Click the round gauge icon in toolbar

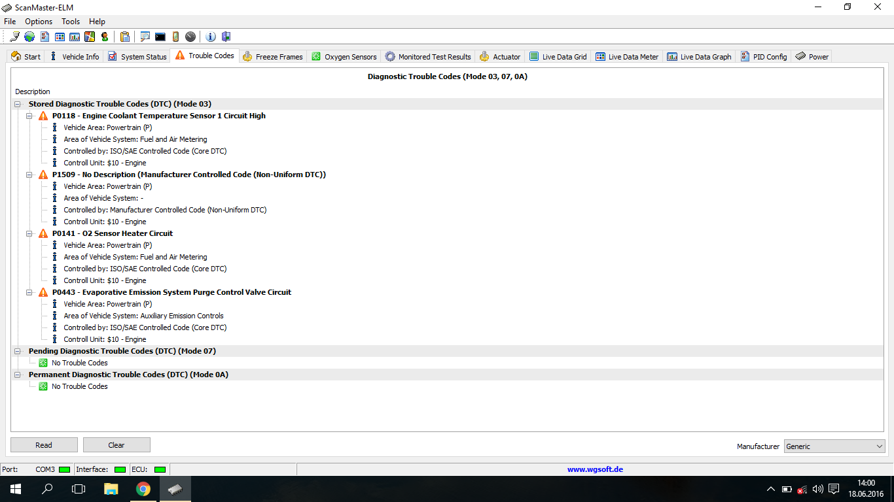point(190,37)
